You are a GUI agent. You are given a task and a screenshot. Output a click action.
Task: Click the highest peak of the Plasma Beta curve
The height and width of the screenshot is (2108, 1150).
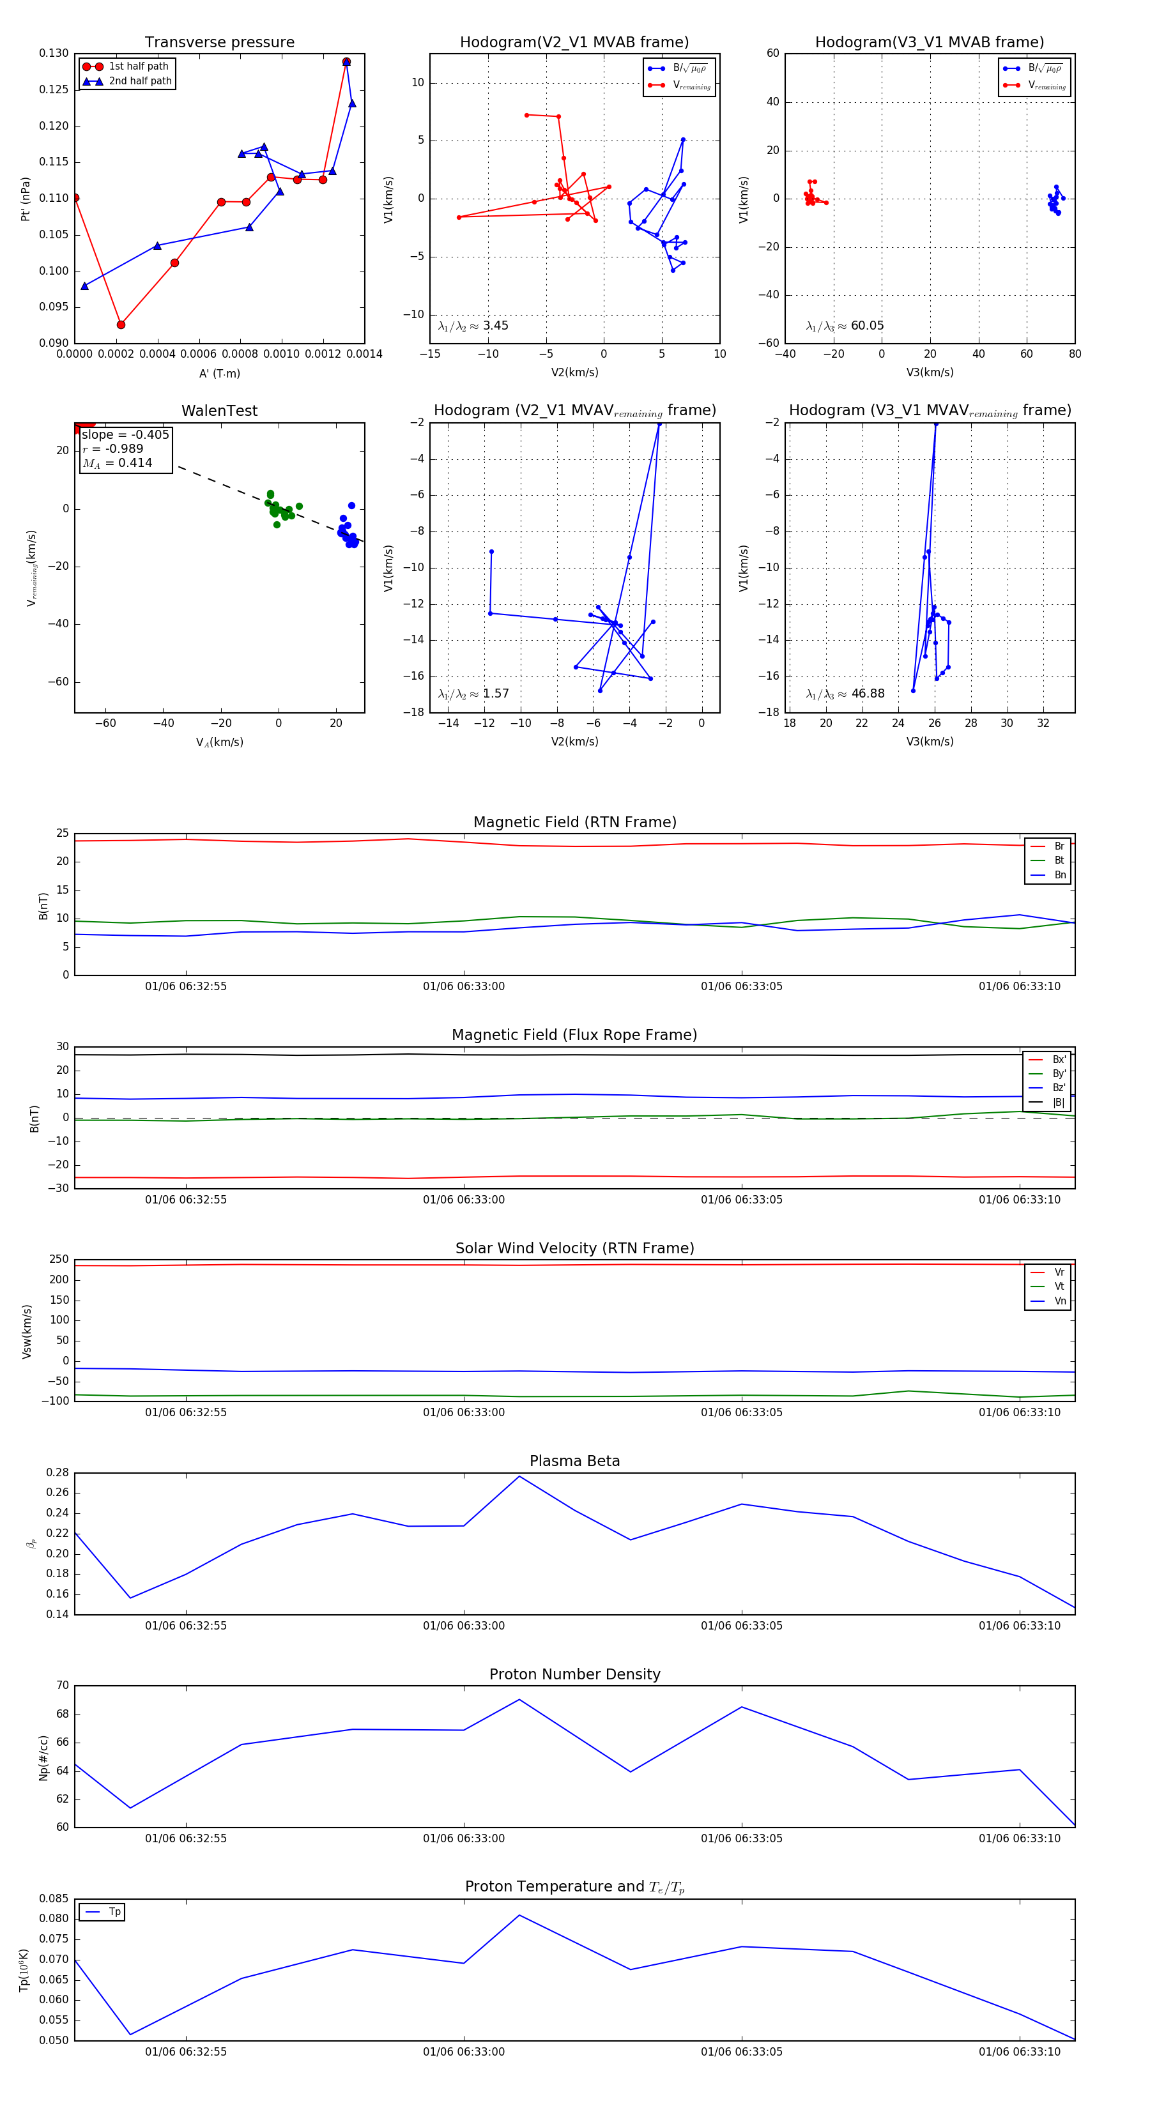click(519, 1476)
